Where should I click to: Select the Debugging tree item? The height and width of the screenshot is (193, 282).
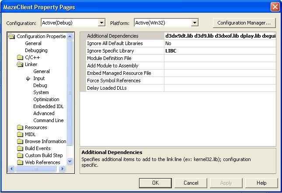(x=36, y=51)
